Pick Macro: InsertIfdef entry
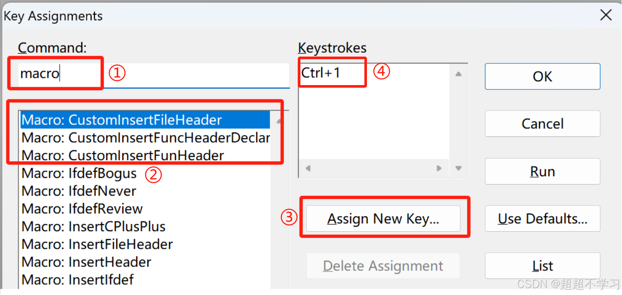Viewport: 622px width, 295px height. pos(78,280)
